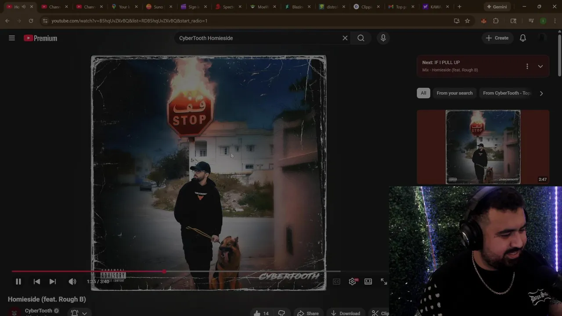Viewport: 562px width, 316px height.
Task: Open the media control icon in toolbar
Action: pos(531,21)
